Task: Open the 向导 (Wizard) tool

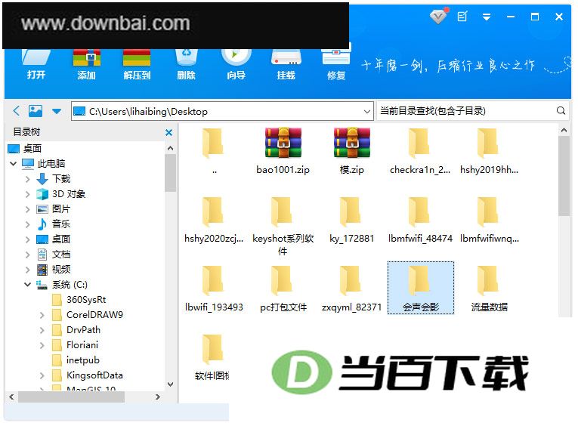Action: [x=236, y=66]
